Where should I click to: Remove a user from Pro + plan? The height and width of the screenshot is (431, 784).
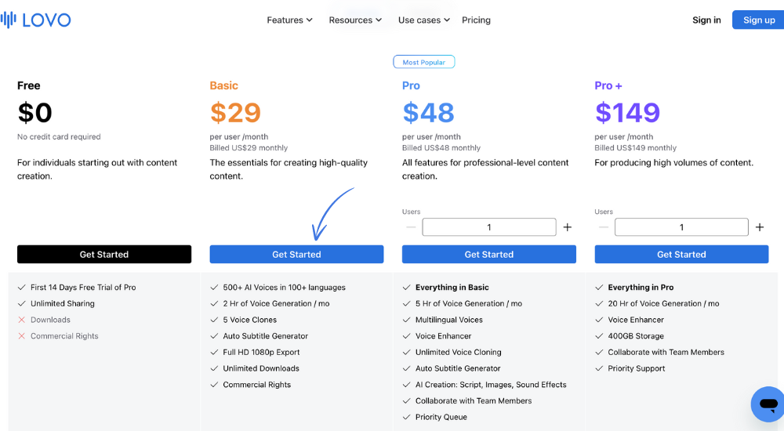pyautogui.click(x=604, y=227)
